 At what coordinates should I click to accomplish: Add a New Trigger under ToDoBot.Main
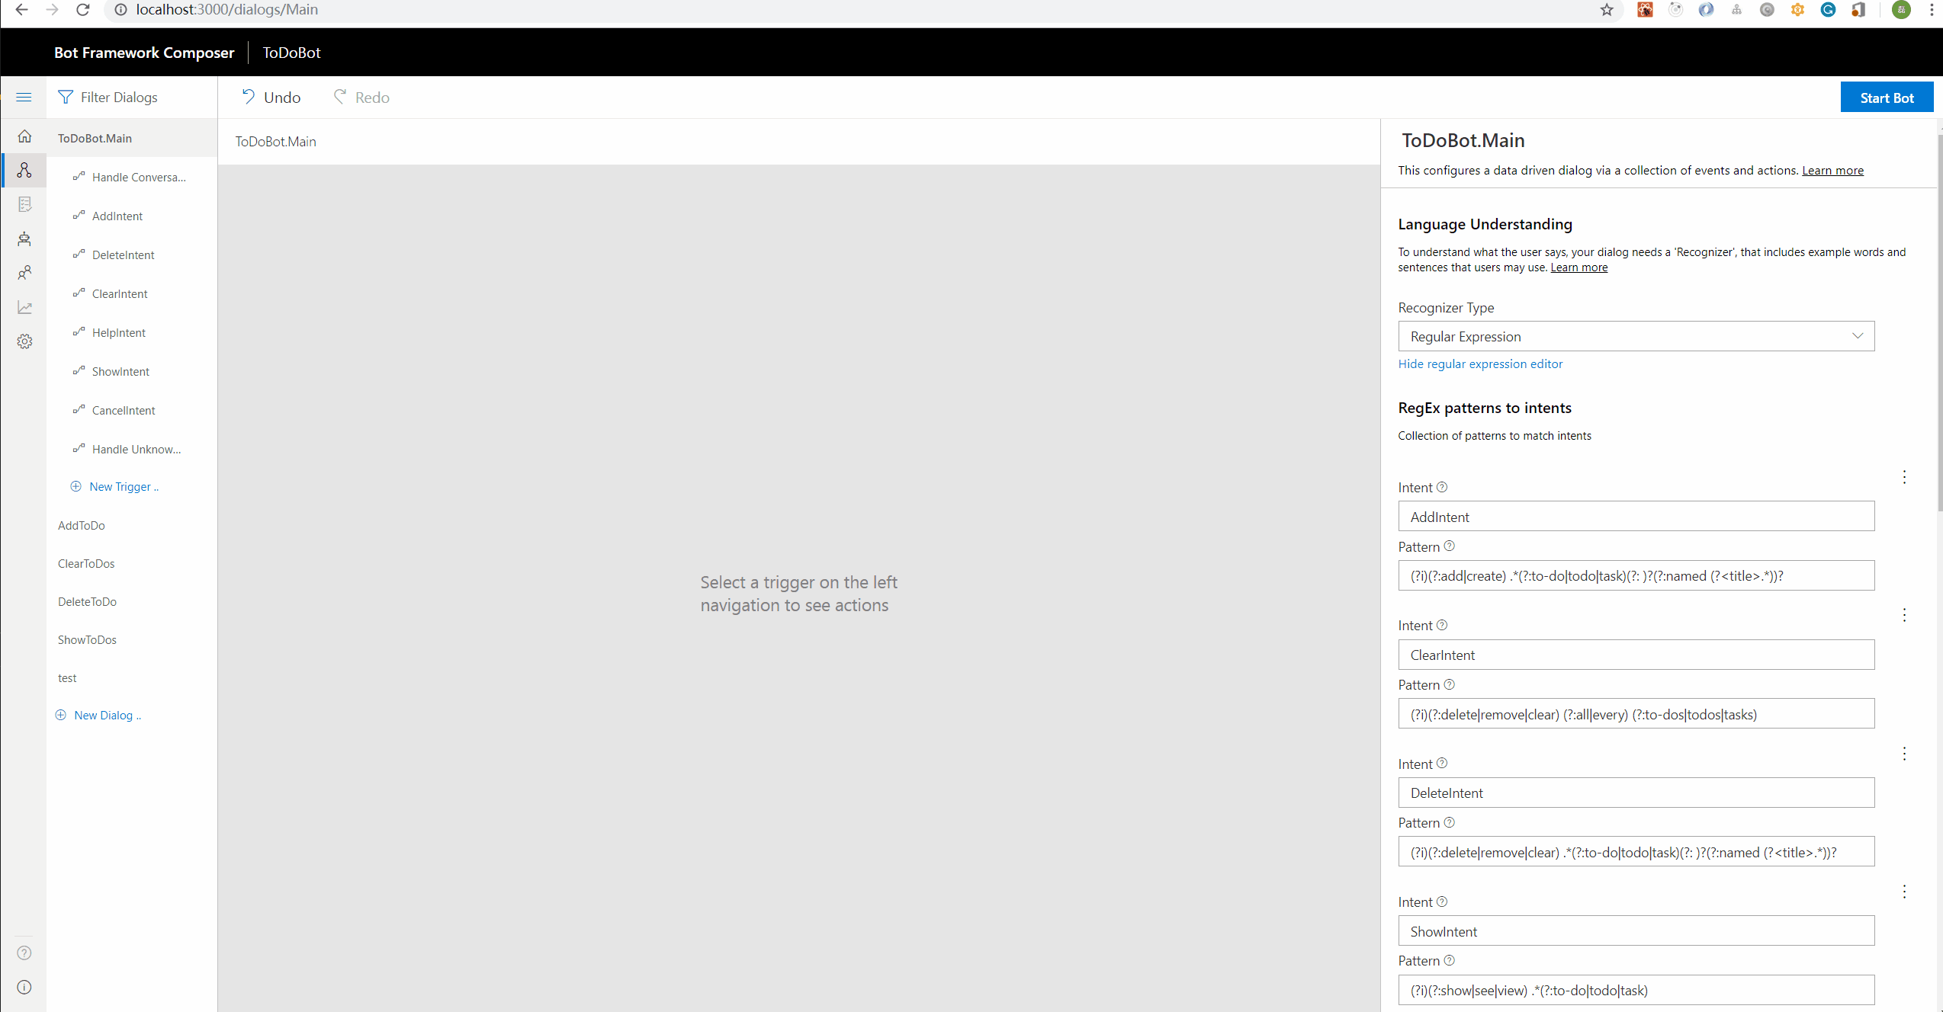[122, 486]
